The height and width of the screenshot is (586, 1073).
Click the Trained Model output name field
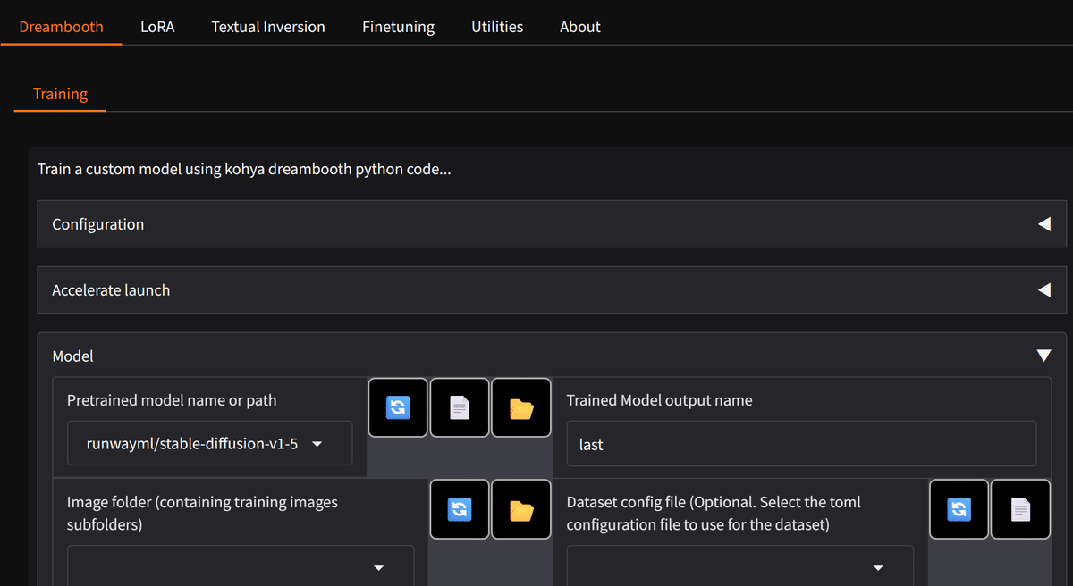point(801,444)
